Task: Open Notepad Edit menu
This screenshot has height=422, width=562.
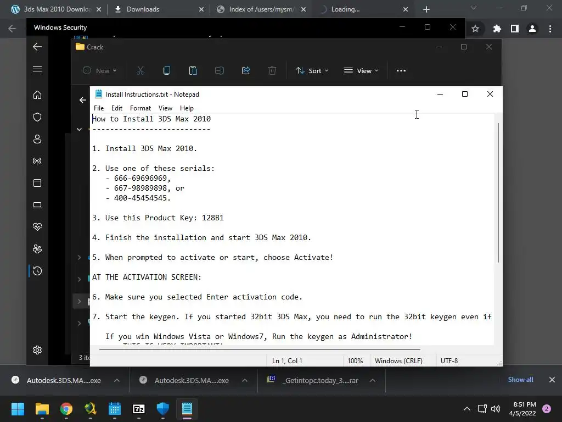Action: 117,108
